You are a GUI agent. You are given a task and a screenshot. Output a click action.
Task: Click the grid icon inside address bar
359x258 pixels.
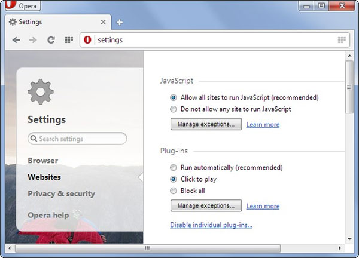pyautogui.click(x=342, y=40)
